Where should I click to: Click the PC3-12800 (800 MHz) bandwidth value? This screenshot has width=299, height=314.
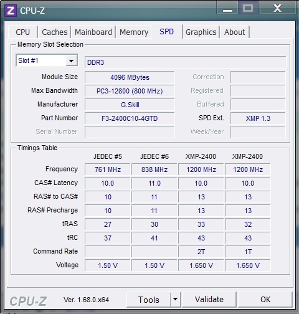coord(130,91)
